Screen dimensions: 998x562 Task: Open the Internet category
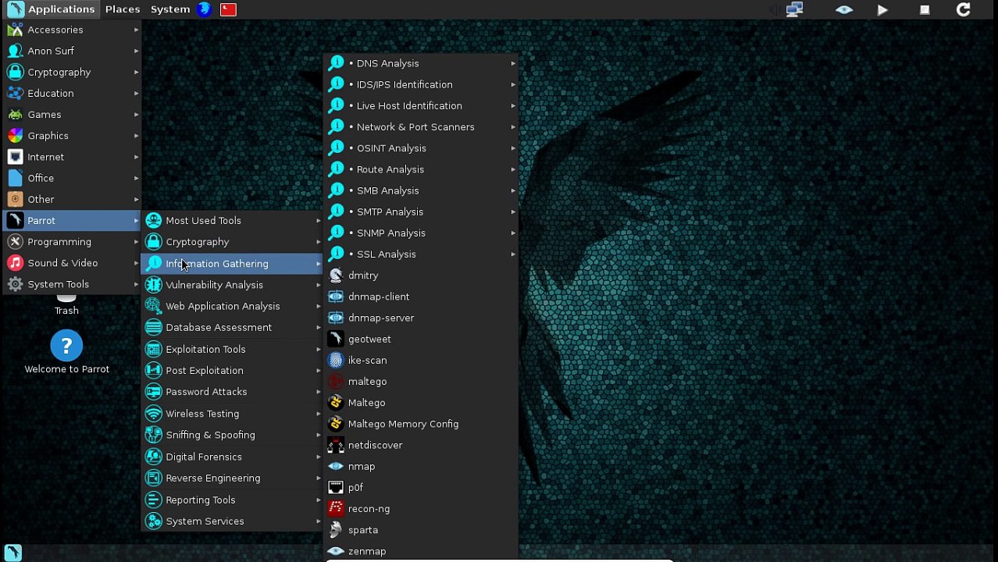coord(72,157)
